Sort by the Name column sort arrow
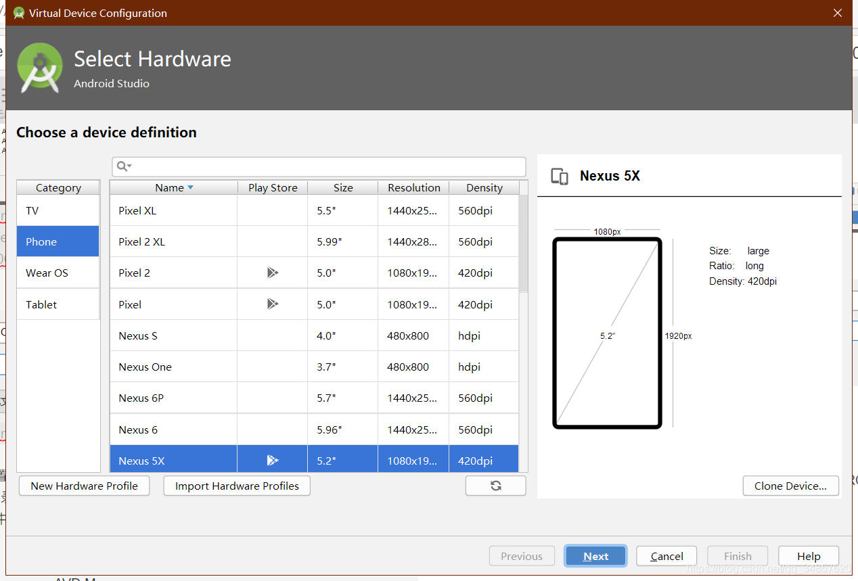 [190, 188]
